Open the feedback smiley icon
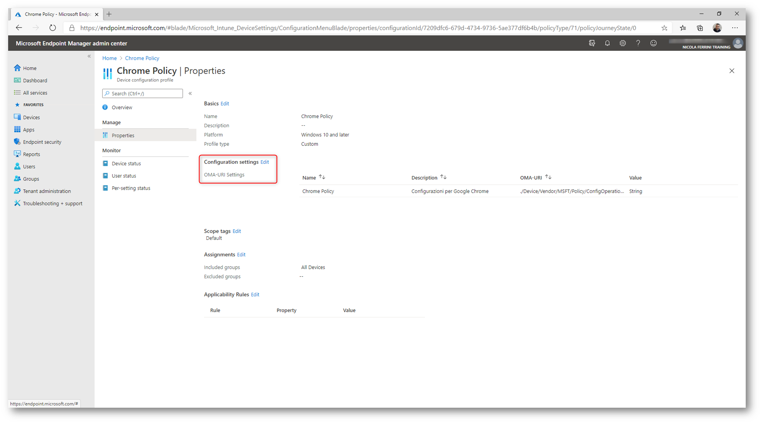 tap(653, 43)
